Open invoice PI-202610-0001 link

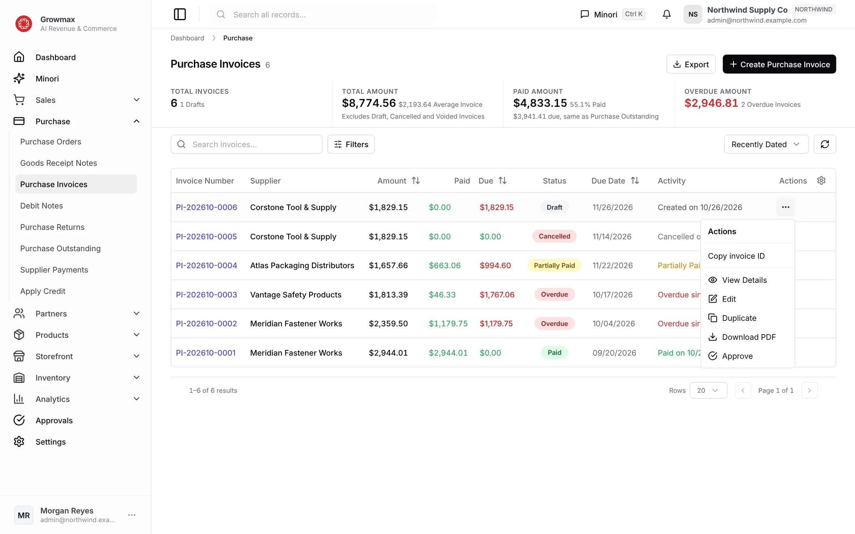[205, 352]
